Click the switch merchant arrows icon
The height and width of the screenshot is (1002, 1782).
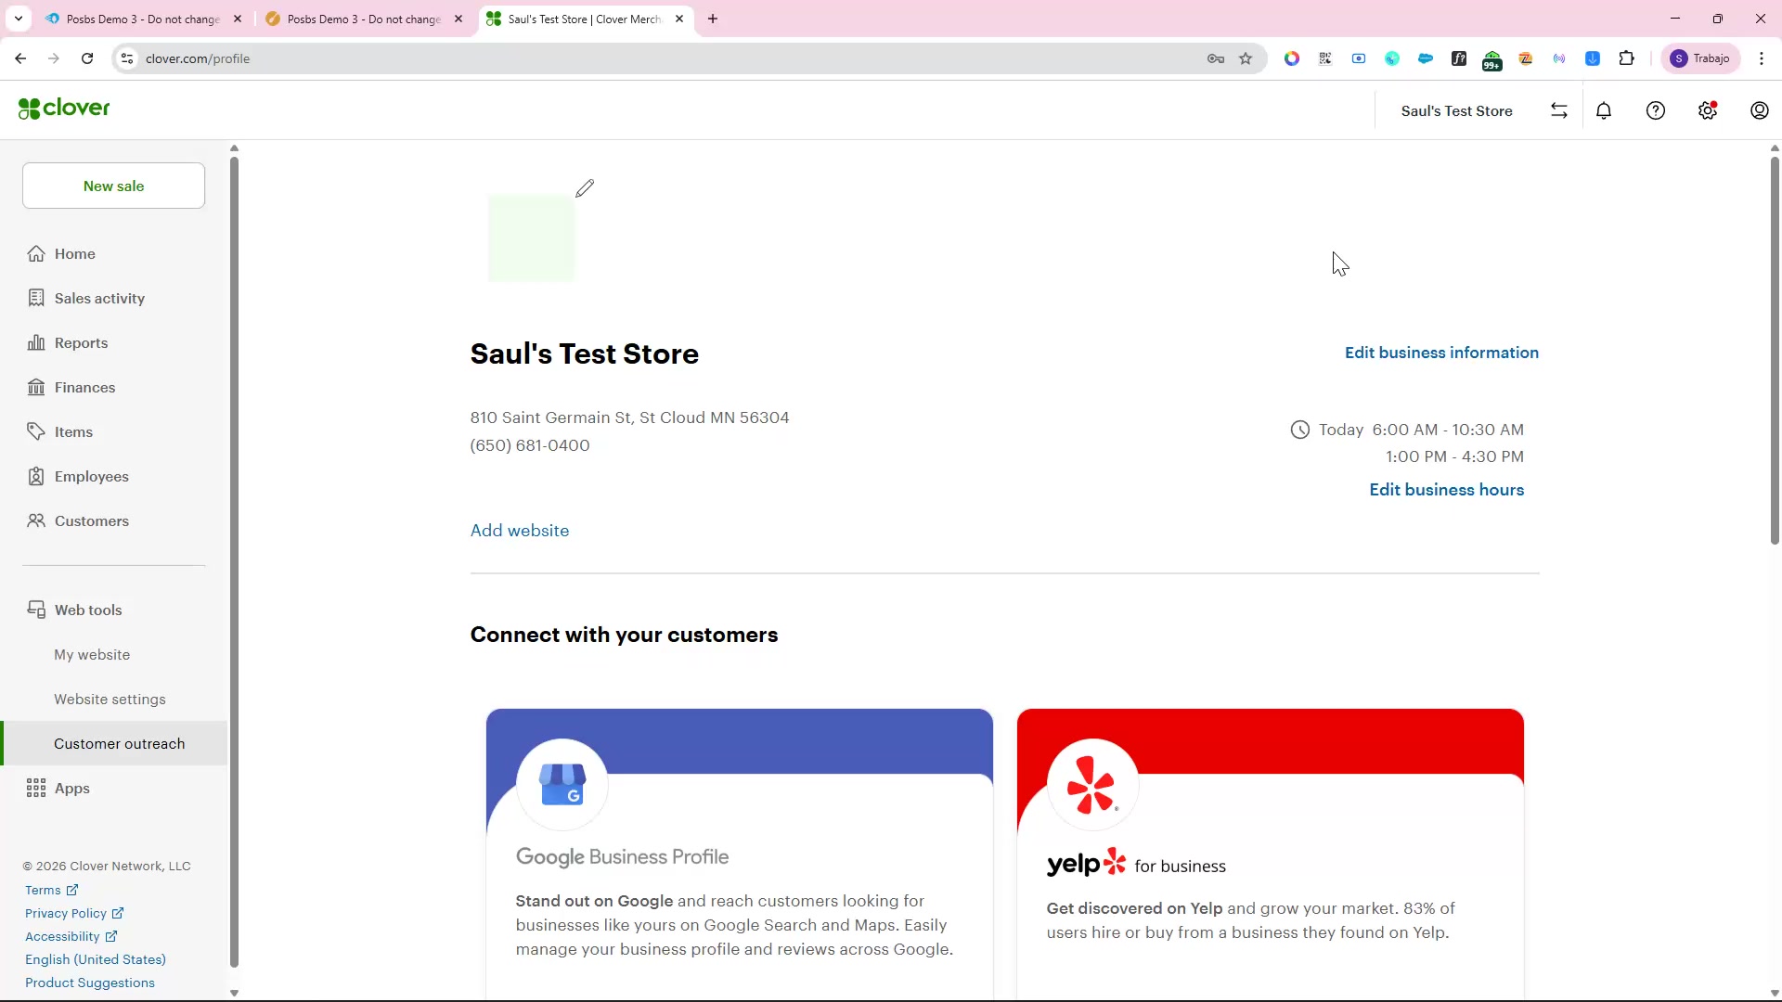[1559, 111]
